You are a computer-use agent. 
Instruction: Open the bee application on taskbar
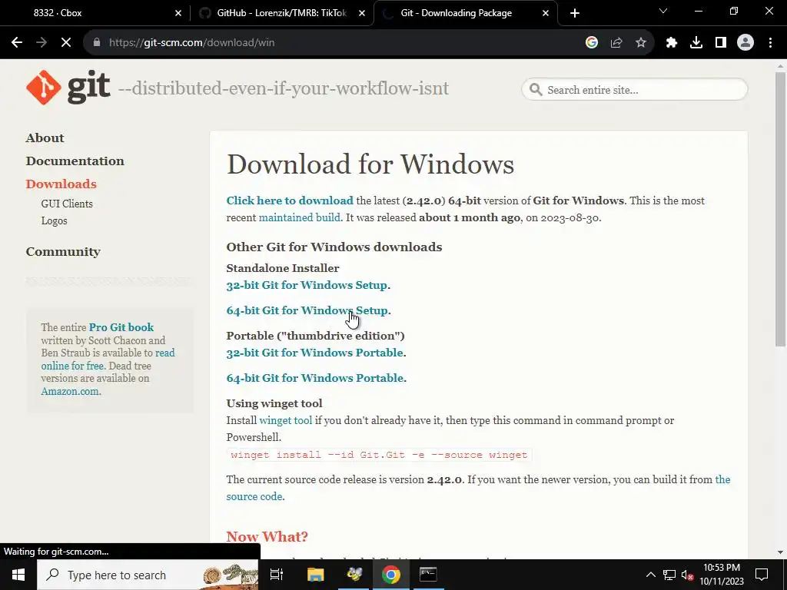[354, 575]
